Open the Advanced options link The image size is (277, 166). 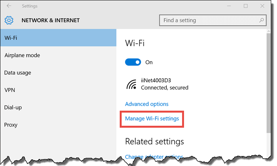pos(146,104)
